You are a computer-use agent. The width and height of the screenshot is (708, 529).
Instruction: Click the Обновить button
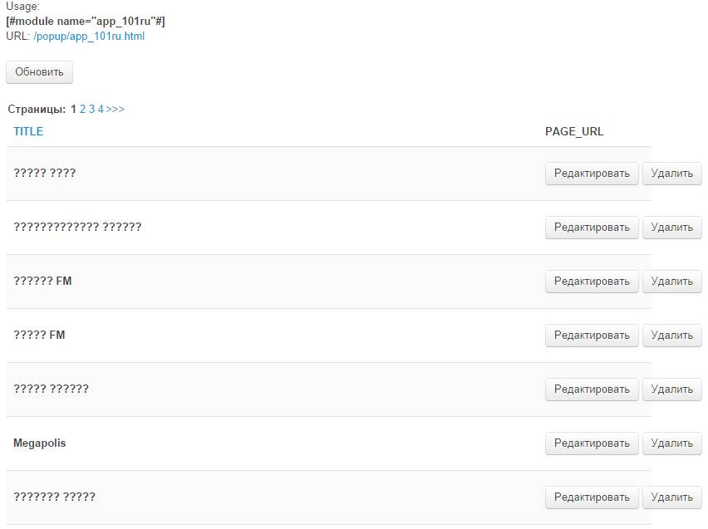point(39,72)
